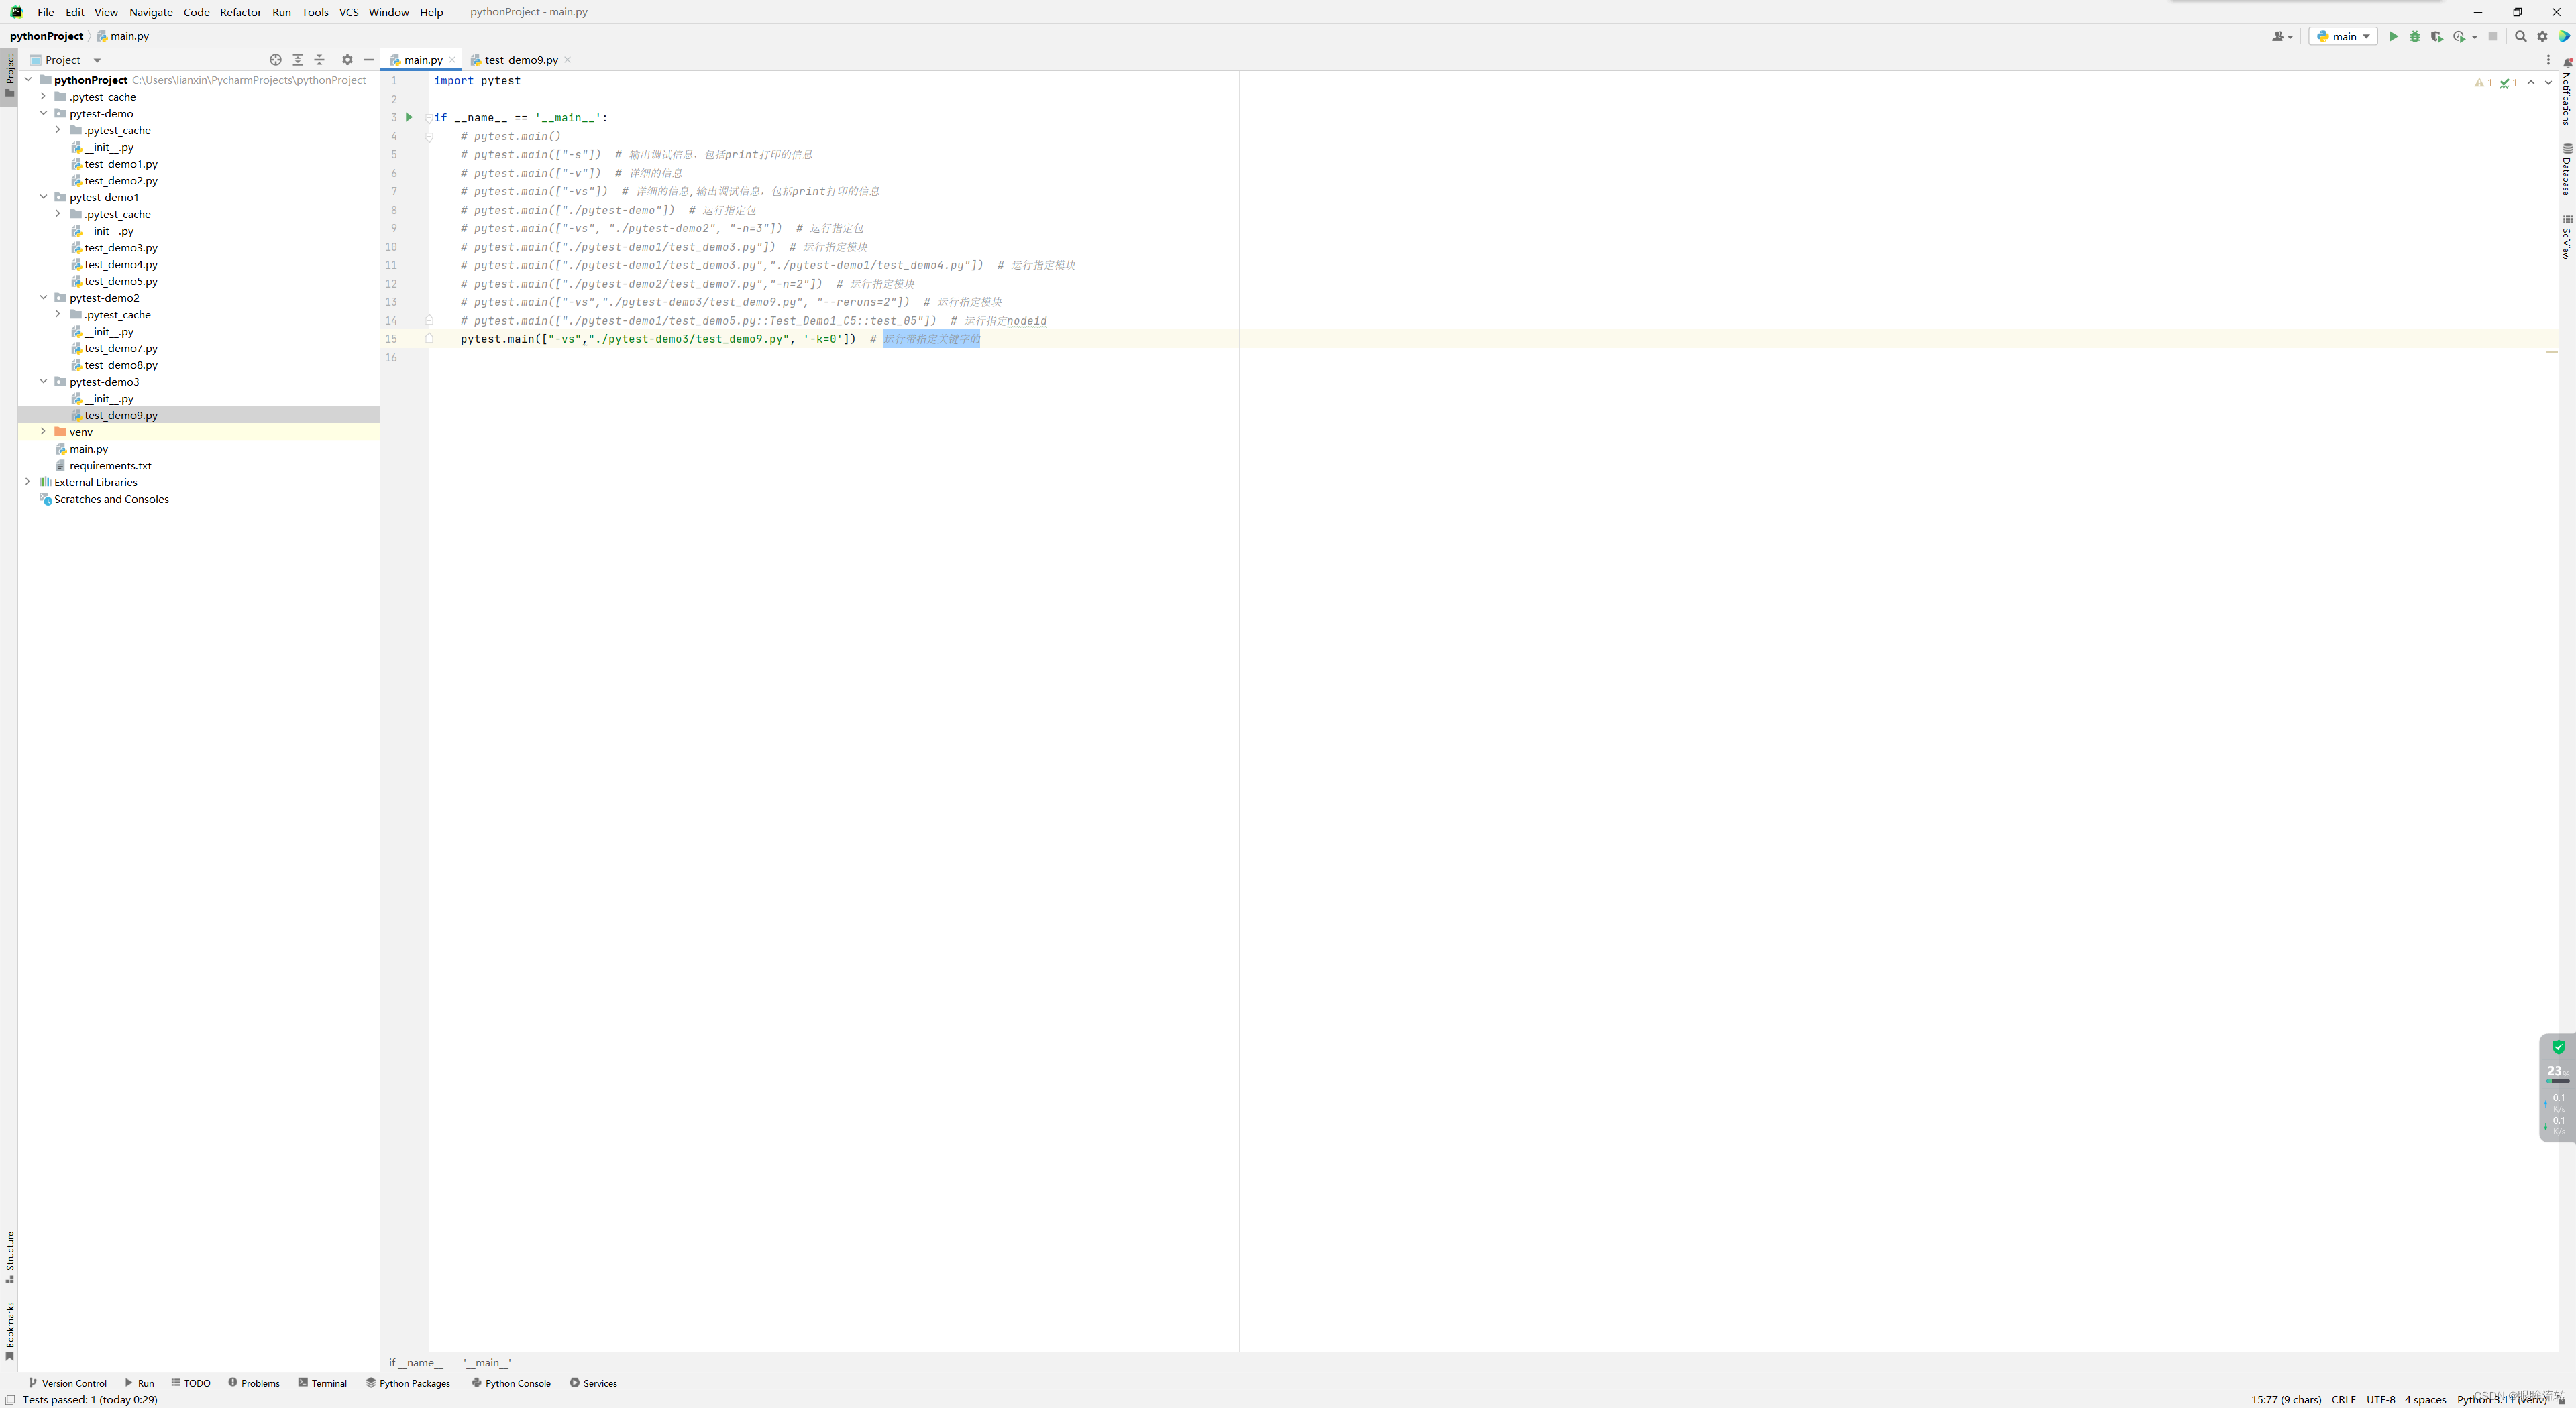2576x1408 pixels.
Task: Collapse the pythonProject root node
Action: tap(28, 80)
